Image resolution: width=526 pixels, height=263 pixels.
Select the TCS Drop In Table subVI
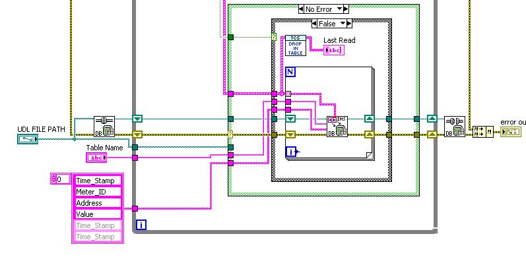pyautogui.click(x=296, y=45)
